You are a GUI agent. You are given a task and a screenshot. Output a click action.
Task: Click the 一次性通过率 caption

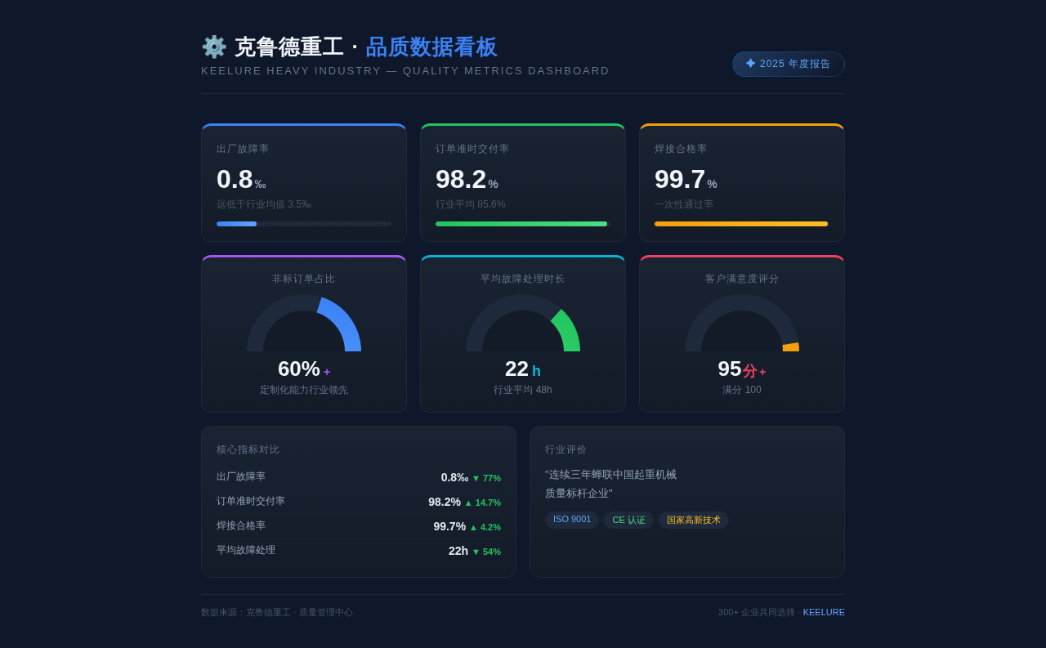[x=684, y=204]
